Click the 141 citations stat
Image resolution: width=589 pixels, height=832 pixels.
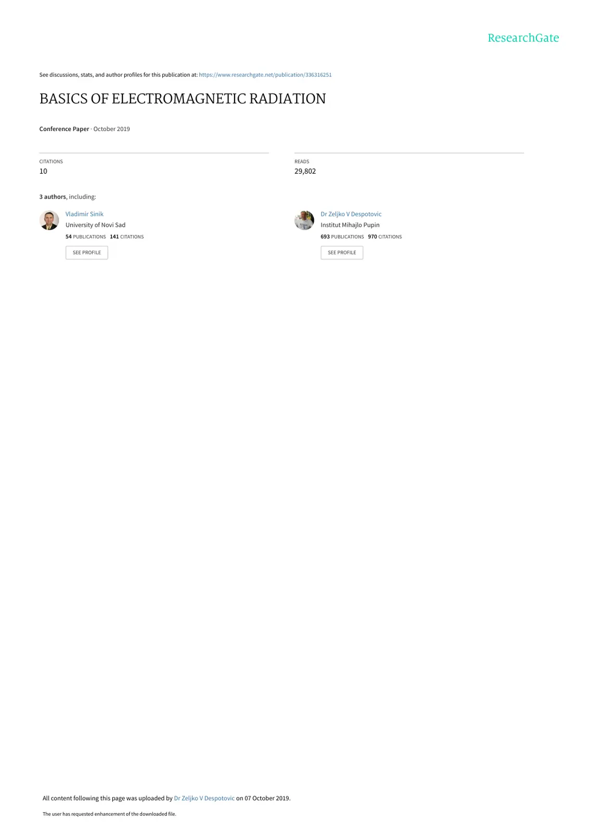coord(126,237)
